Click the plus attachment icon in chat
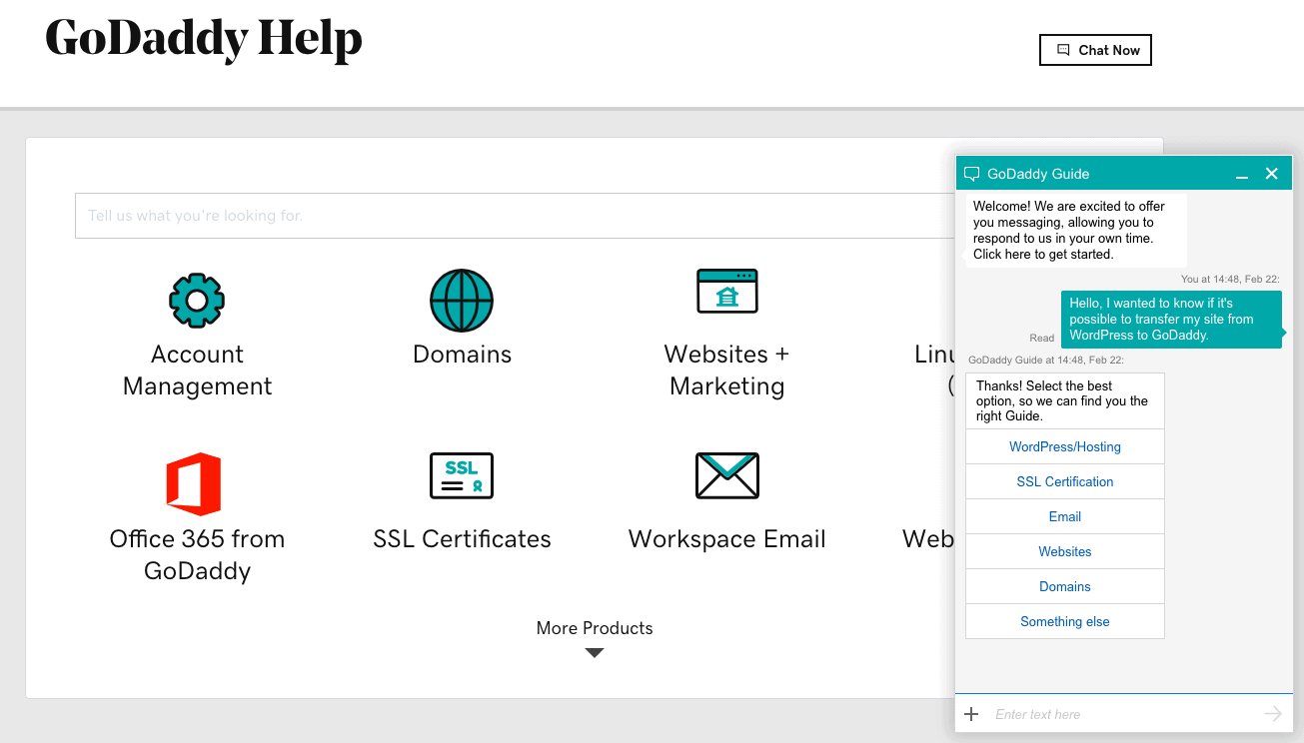The height and width of the screenshot is (743, 1304). pos(971,714)
